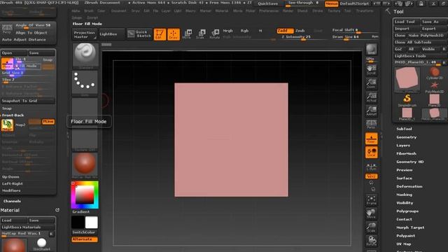The width and height of the screenshot is (448, 252).
Task: Toggle the Floor button in Draw palette
Action: [7, 64]
